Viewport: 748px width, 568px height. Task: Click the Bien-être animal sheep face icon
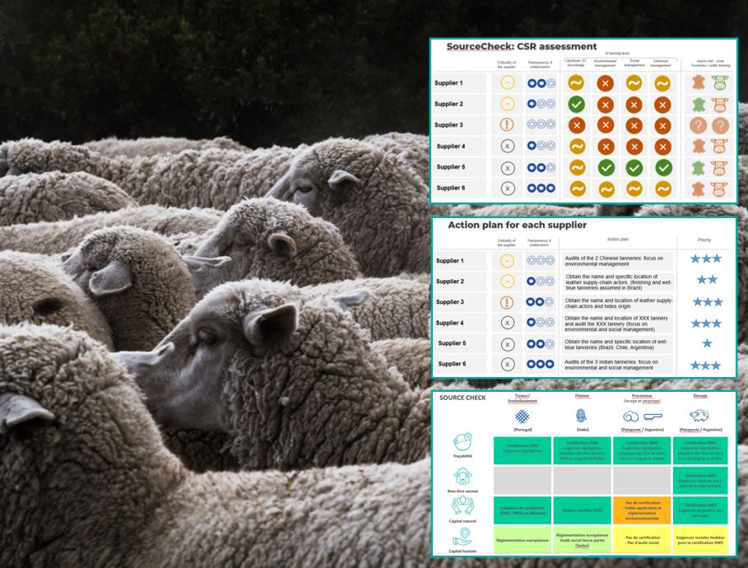click(x=462, y=477)
